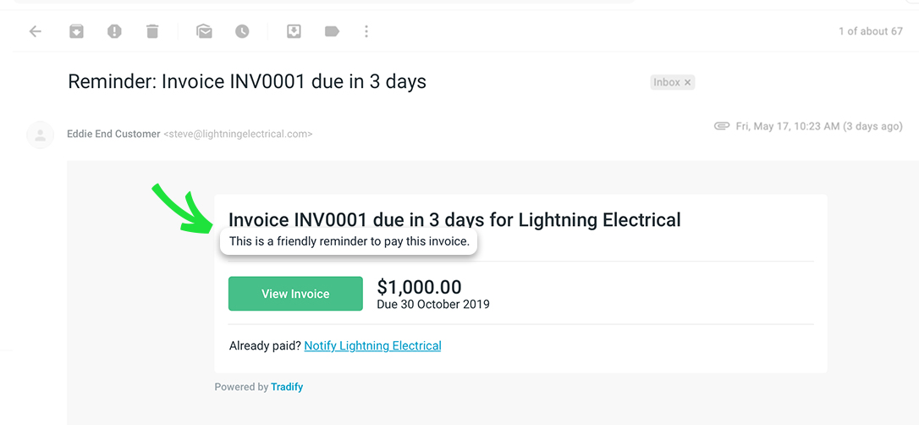Click the Inbox label tag
Screen dimensions: 919x425
coord(667,82)
